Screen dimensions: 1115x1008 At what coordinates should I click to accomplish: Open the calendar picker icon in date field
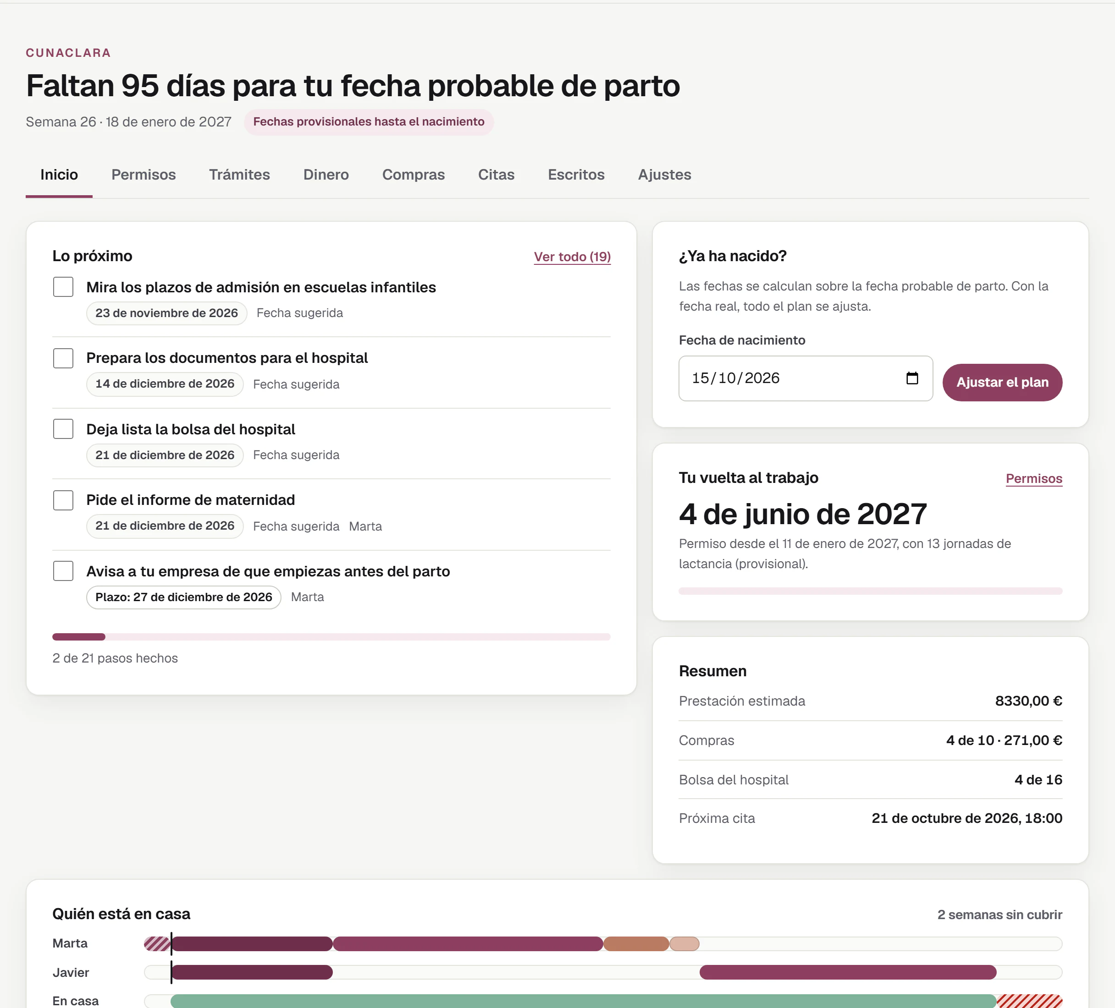point(912,378)
